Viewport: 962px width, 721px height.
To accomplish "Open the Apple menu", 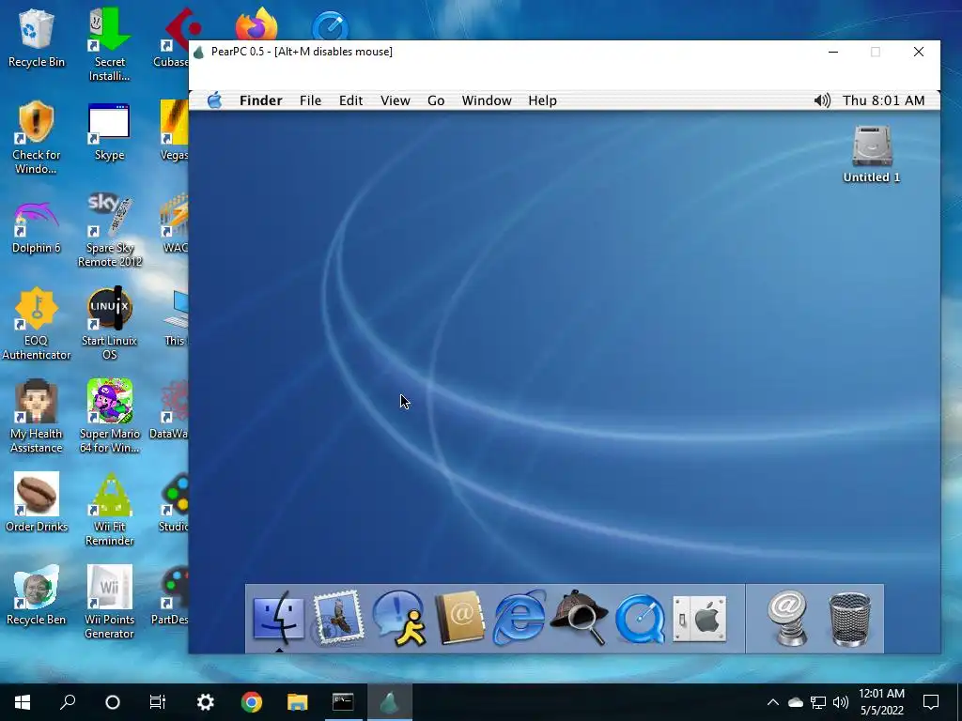I will point(214,100).
